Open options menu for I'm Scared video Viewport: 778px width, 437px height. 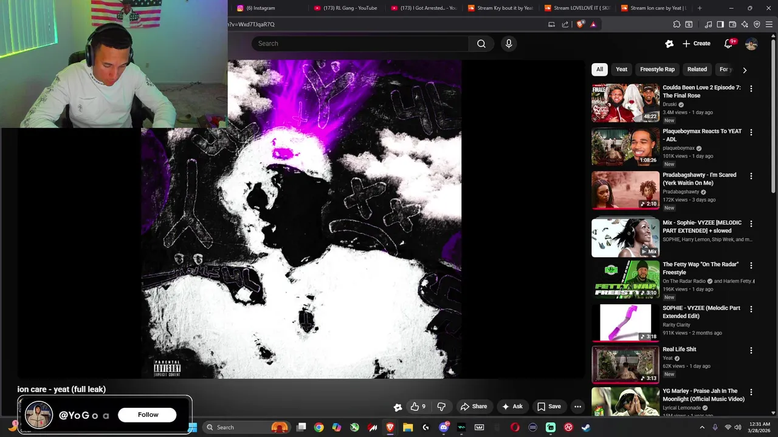[x=751, y=176]
